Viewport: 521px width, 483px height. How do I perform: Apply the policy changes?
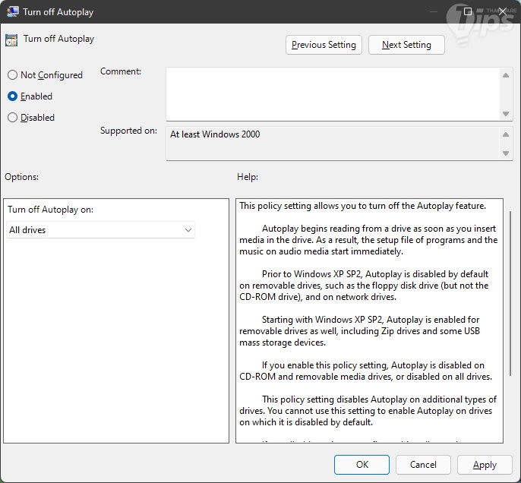coord(485,465)
